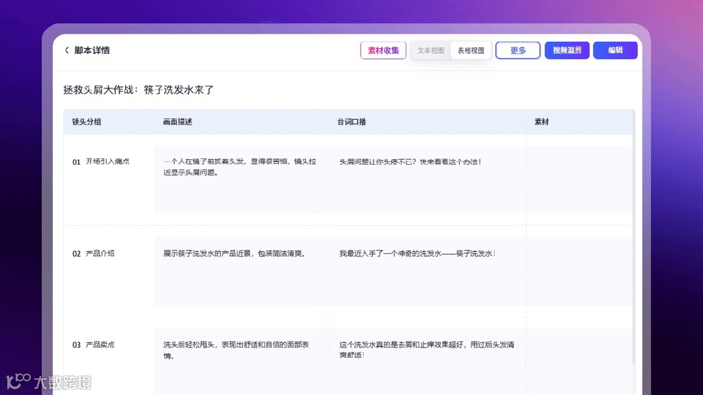Click the empty 素材 cell for shot 01
The width and height of the screenshot is (703, 395).
pyautogui.click(x=580, y=179)
